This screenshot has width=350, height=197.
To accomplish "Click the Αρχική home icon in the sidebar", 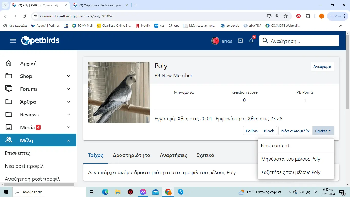I will [x=9, y=63].
